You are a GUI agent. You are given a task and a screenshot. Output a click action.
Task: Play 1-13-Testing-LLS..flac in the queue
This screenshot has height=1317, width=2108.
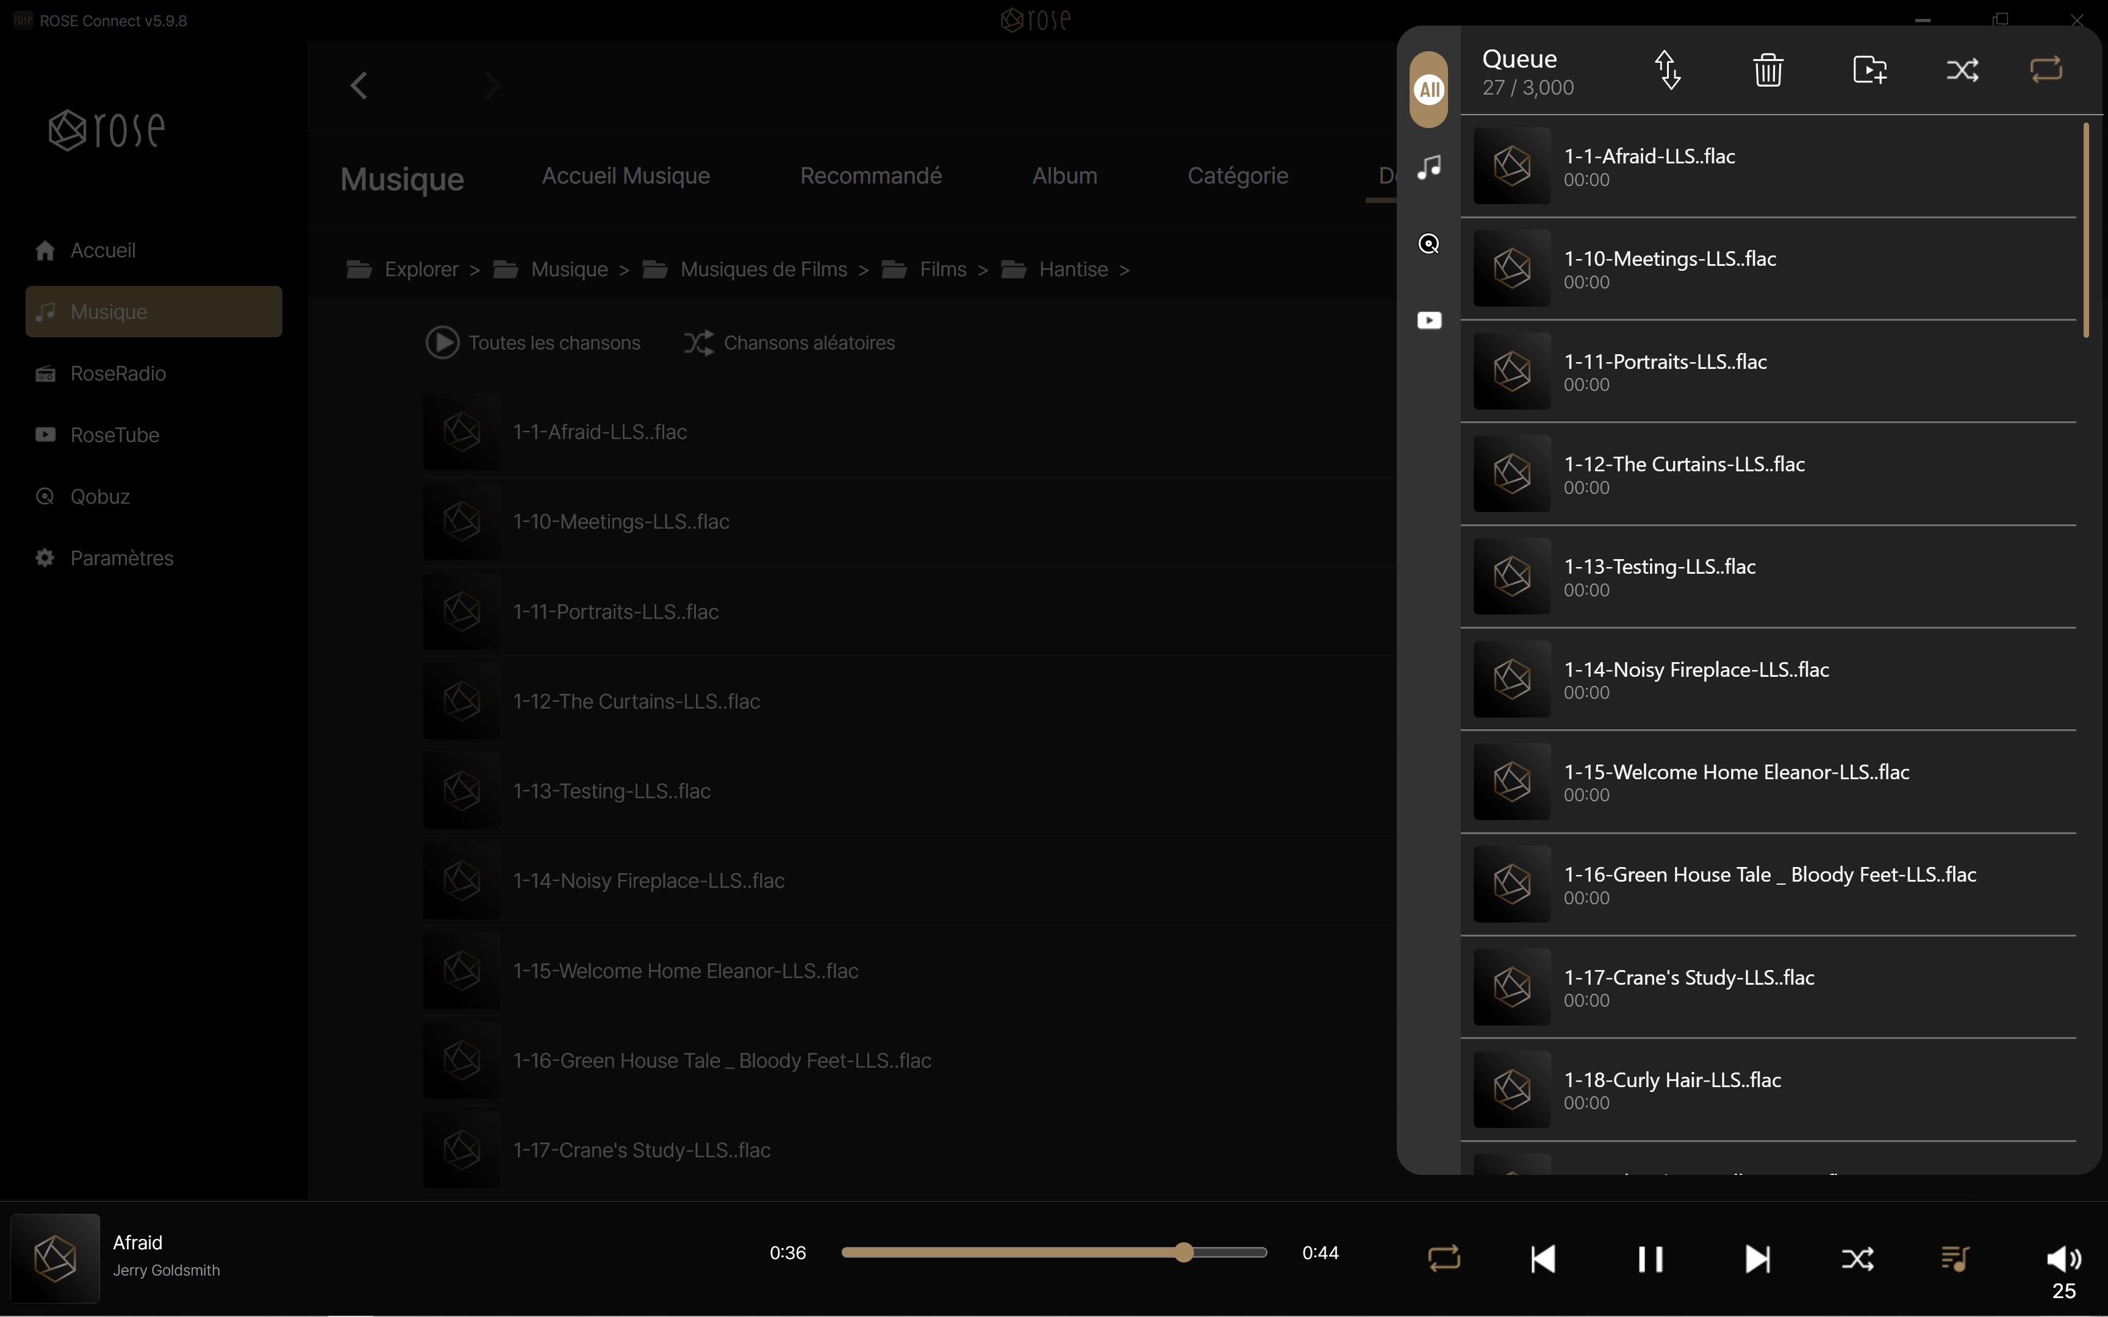click(1769, 576)
